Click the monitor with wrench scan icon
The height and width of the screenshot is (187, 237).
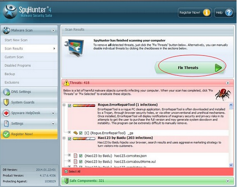74,48
